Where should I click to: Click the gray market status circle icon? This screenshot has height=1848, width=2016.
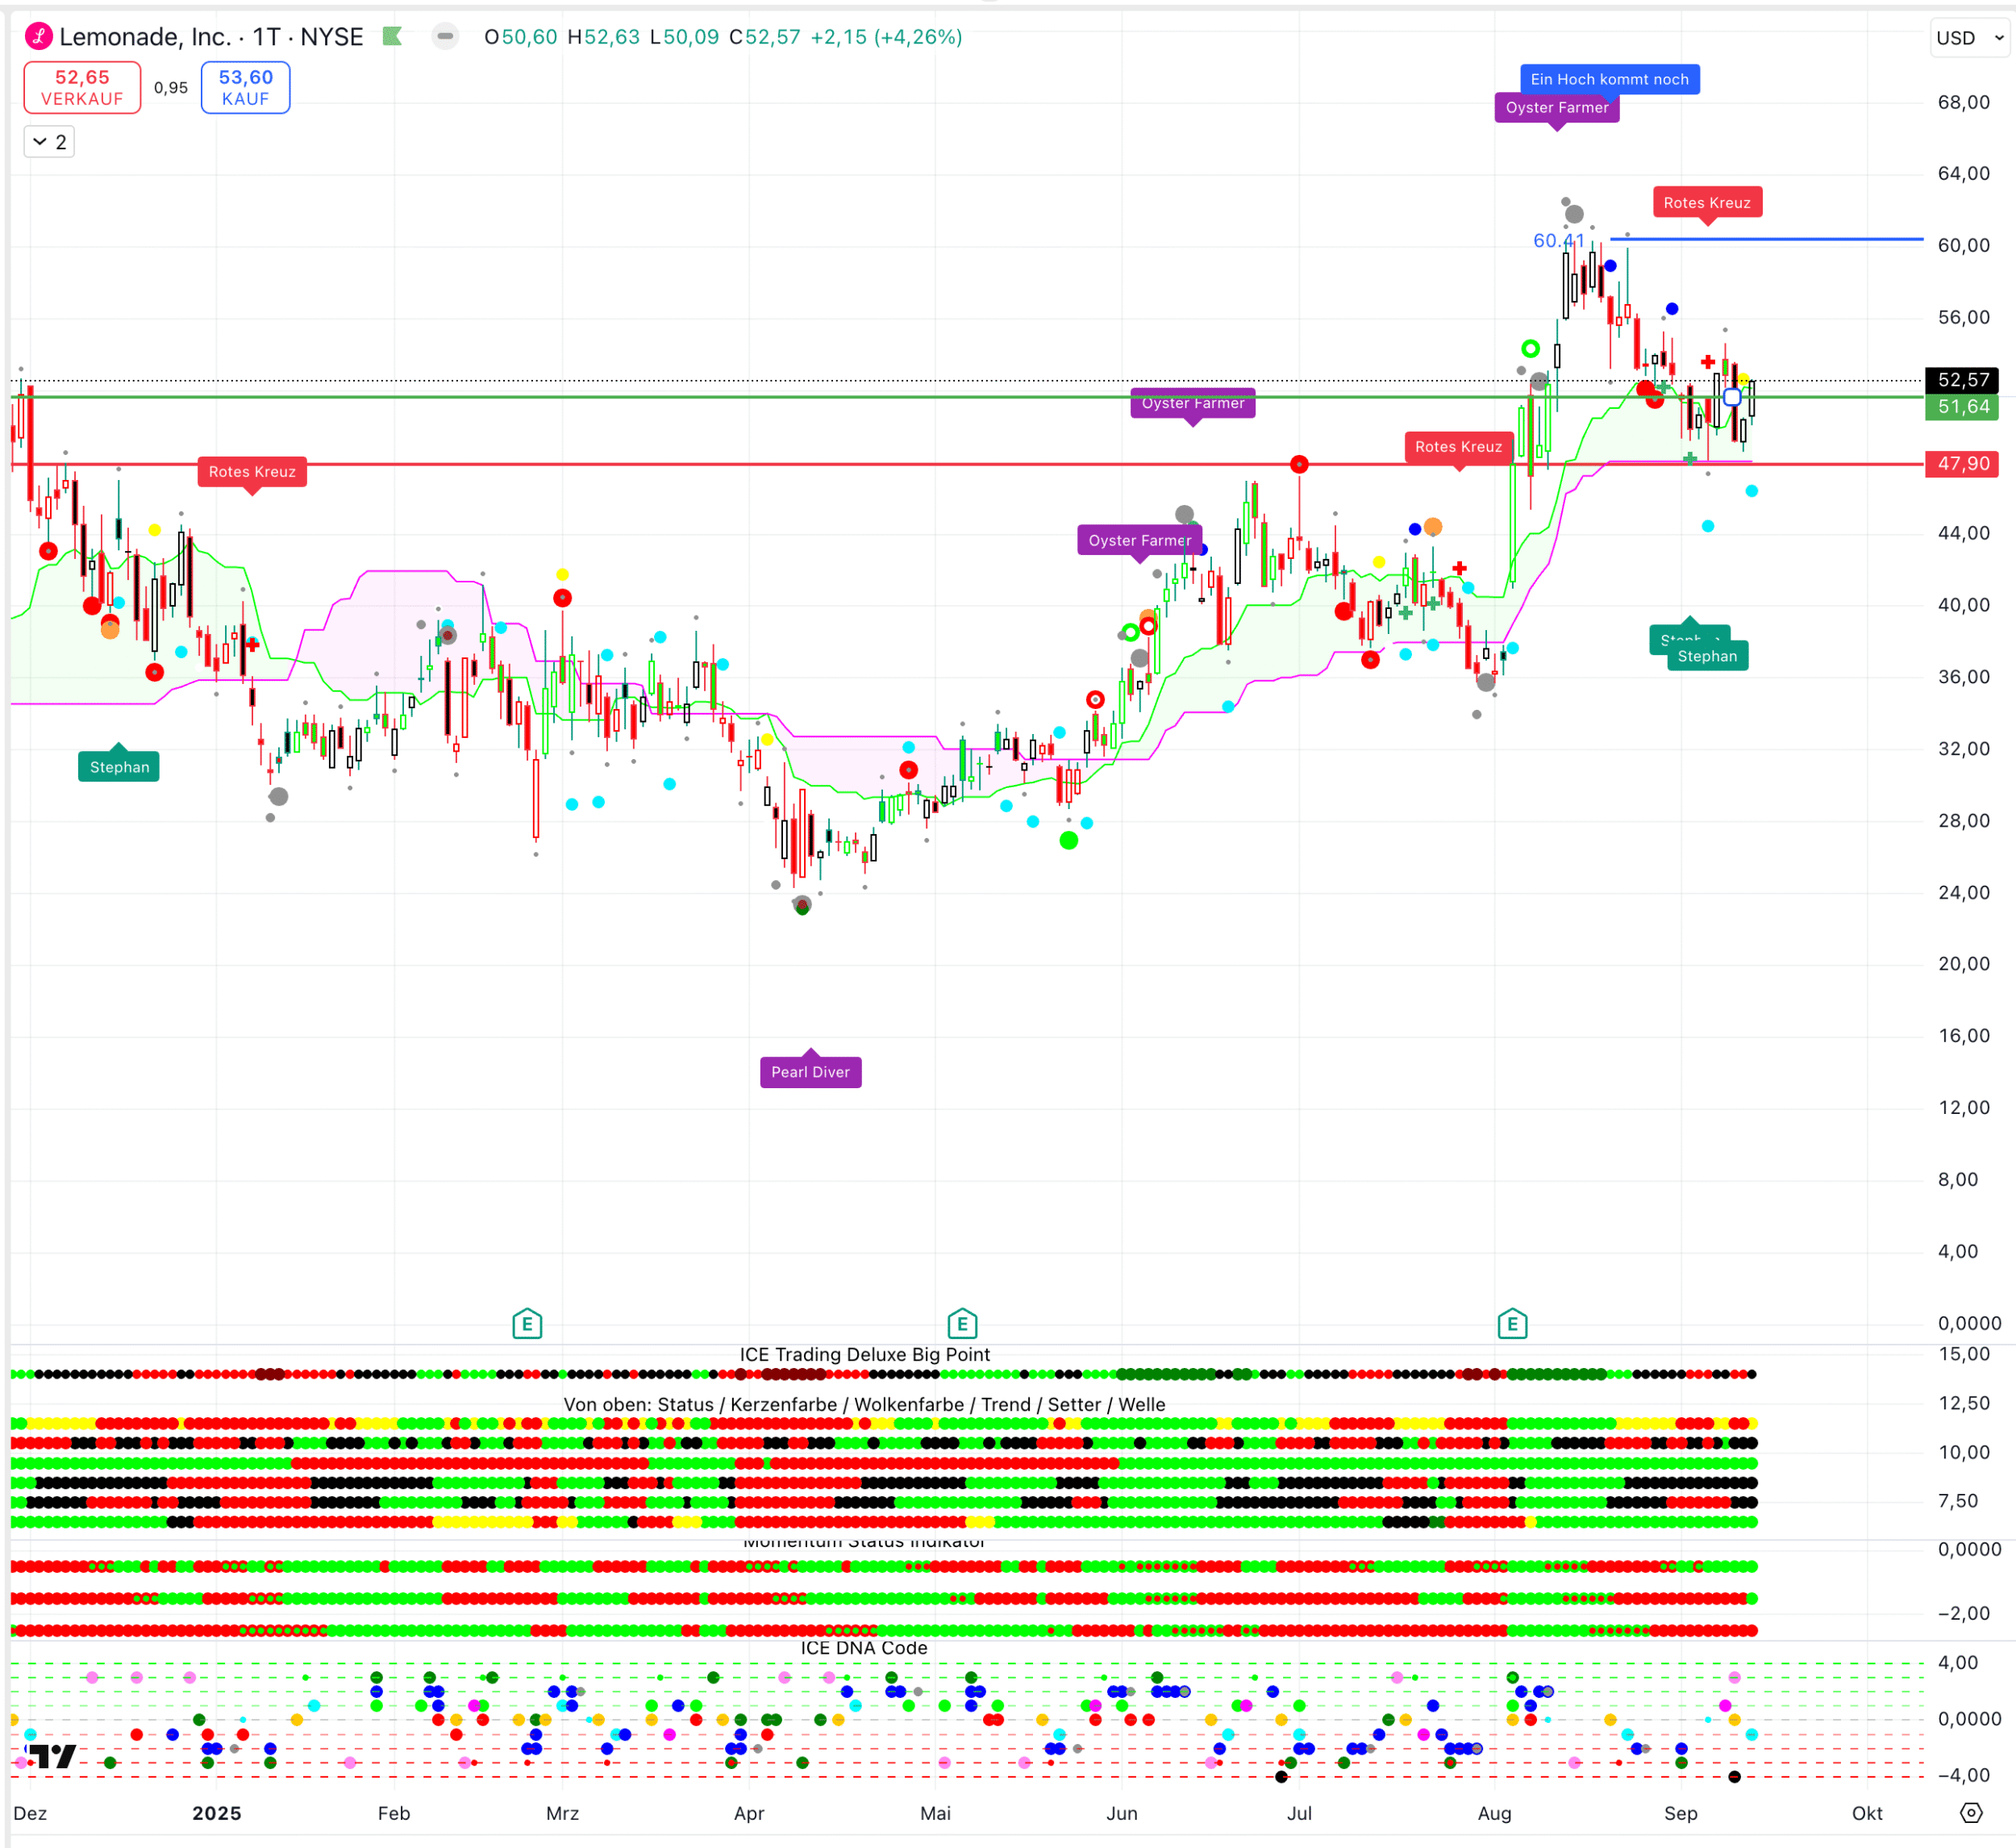(445, 37)
